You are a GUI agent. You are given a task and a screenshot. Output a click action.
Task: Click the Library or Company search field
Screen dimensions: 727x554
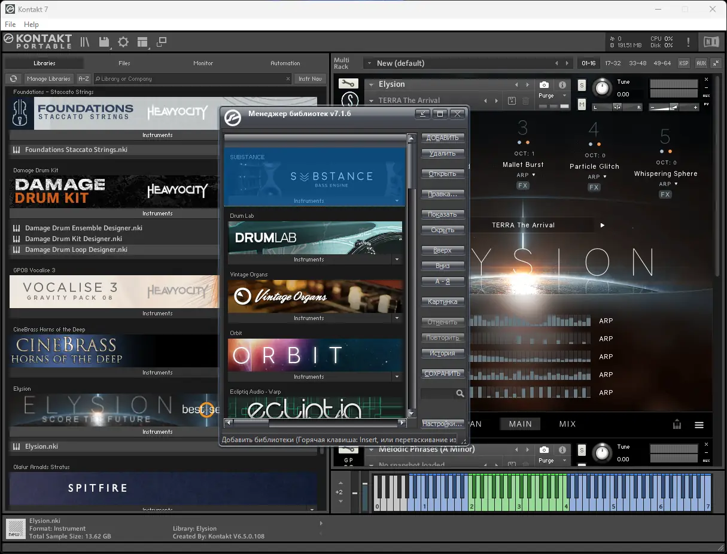(x=193, y=78)
